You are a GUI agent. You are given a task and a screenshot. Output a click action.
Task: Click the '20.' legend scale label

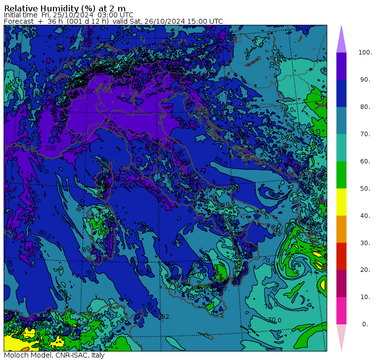(x=365, y=270)
